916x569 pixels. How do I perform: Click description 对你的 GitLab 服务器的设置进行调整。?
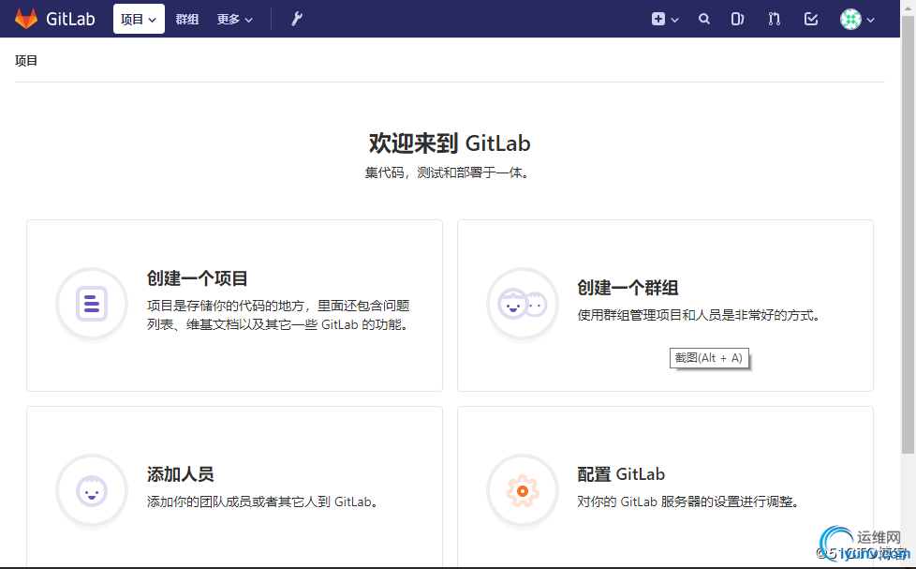click(690, 502)
